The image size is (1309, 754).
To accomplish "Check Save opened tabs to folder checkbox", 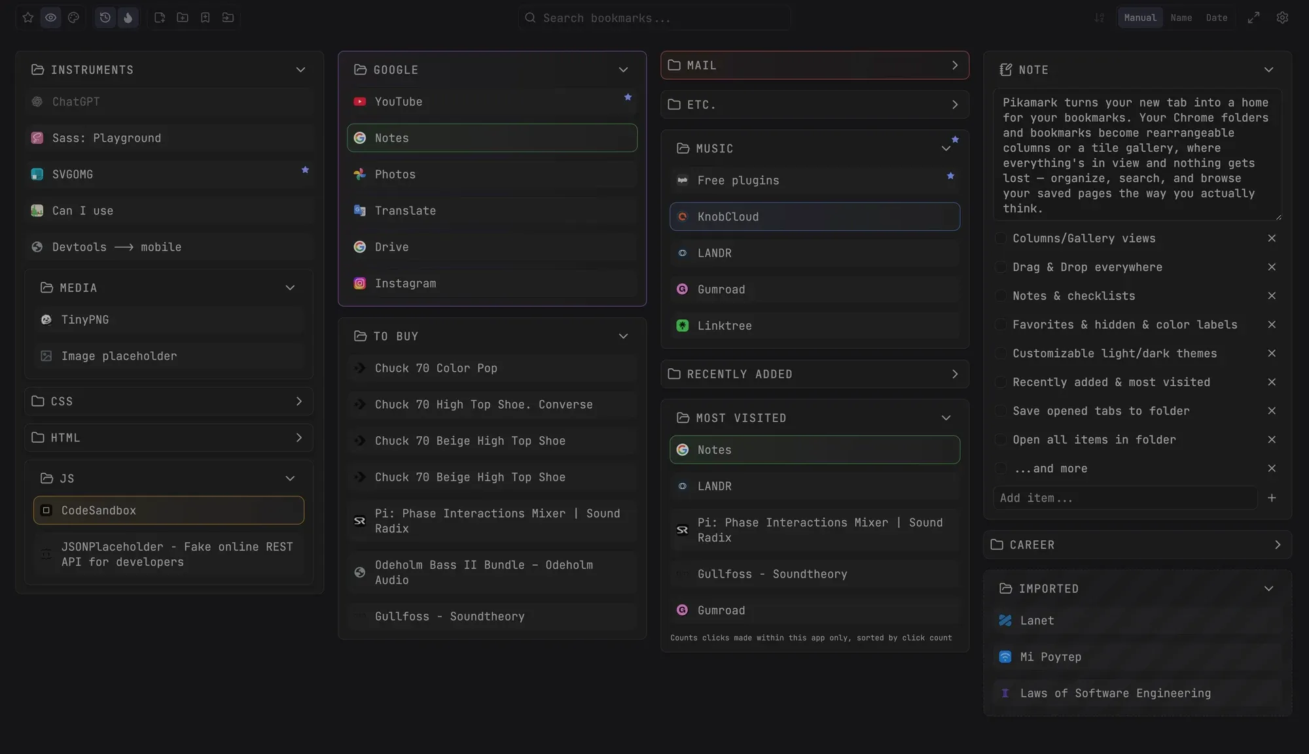I will point(1001,411).
